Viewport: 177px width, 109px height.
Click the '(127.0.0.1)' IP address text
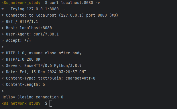(x=71, y=15)
